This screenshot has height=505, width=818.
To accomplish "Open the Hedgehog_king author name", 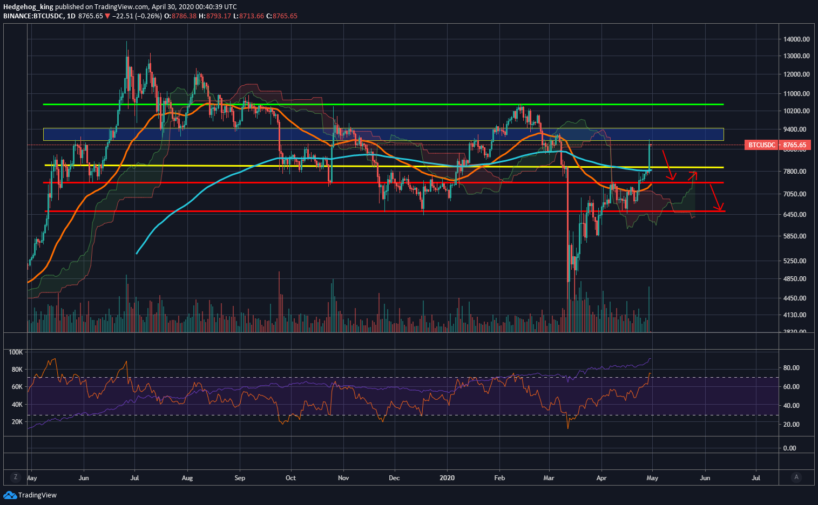I will click(28, 7).
